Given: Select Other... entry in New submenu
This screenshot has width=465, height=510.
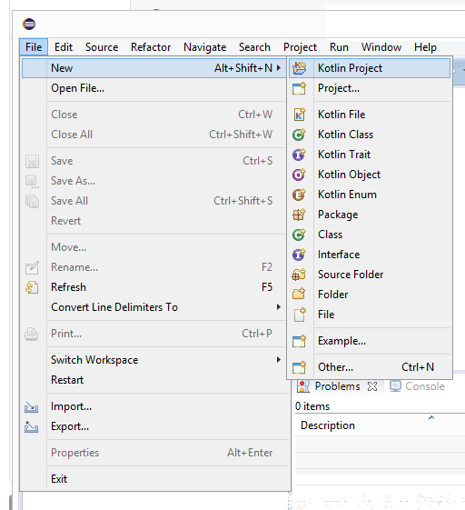Looking at the screenshot, I should [x=370, y=367].
